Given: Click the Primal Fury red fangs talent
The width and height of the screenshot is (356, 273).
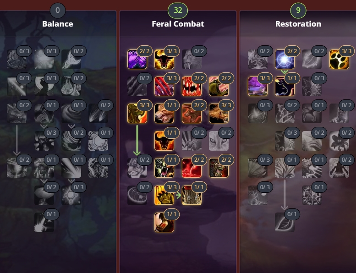Looking at the screenshot, I should [x=192, y=86].
